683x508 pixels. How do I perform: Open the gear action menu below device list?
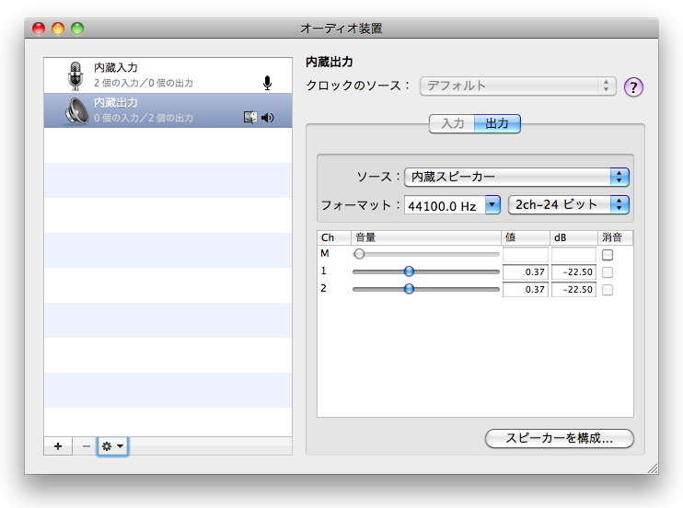(112, 445)
